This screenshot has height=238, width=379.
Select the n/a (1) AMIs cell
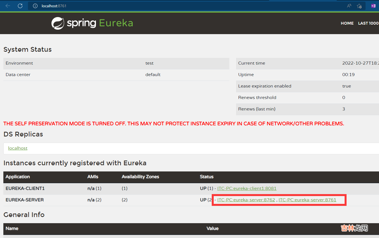point(94,188)
